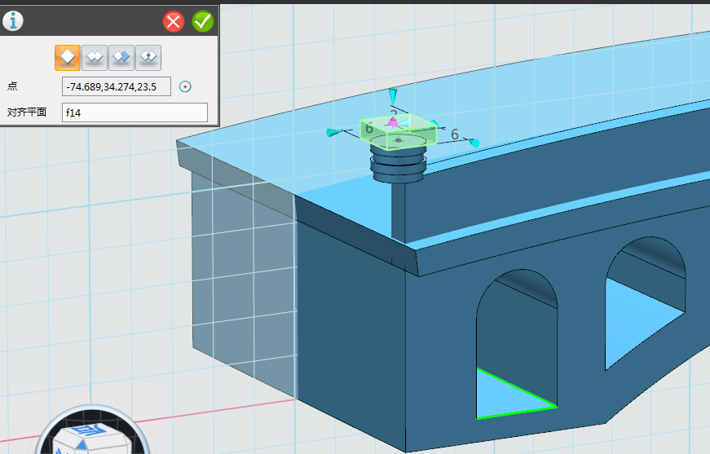Click the align plane field showing f14
Image resolution: width=710 pixels, height=454 pixels.
point(135,112)
